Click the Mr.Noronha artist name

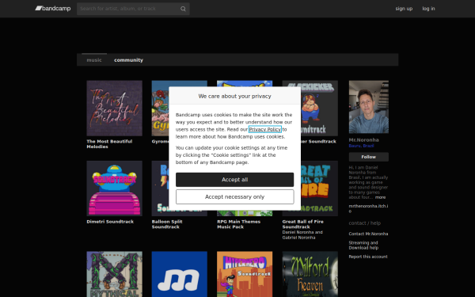click(363, 140)
